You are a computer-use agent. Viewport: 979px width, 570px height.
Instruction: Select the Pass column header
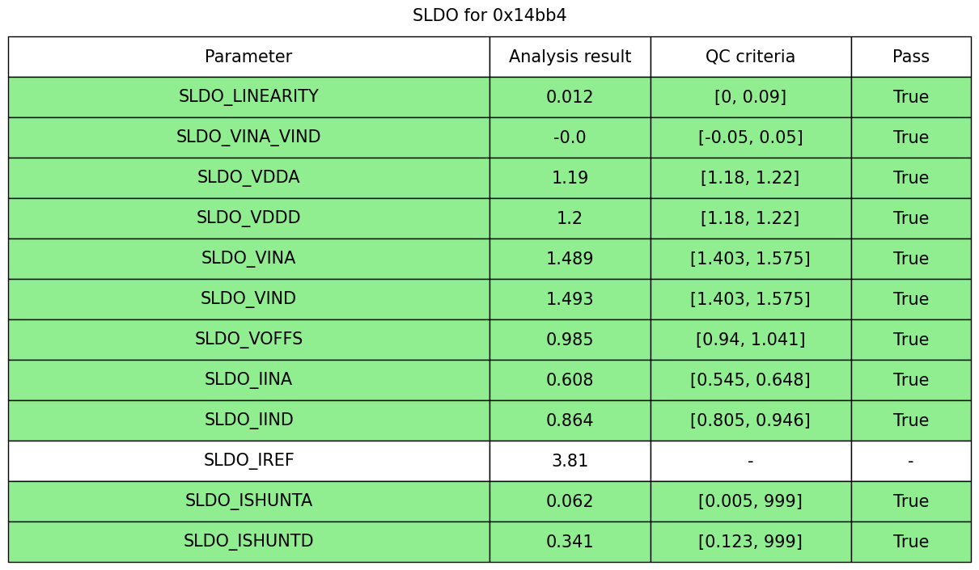910,57
